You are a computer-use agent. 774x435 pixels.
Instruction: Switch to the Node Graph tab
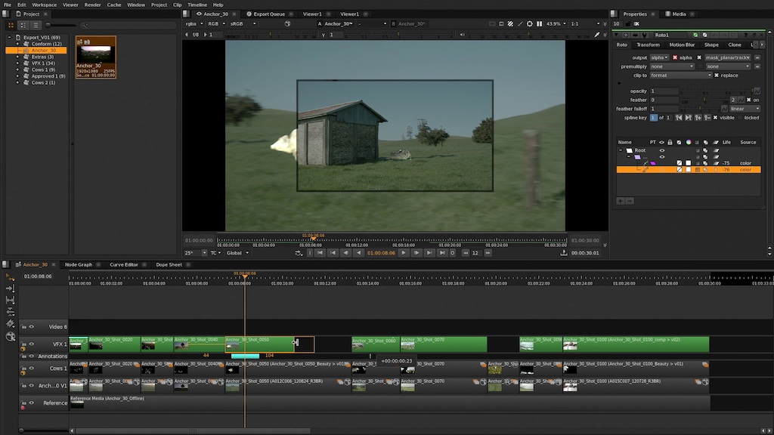click(79, 264)
